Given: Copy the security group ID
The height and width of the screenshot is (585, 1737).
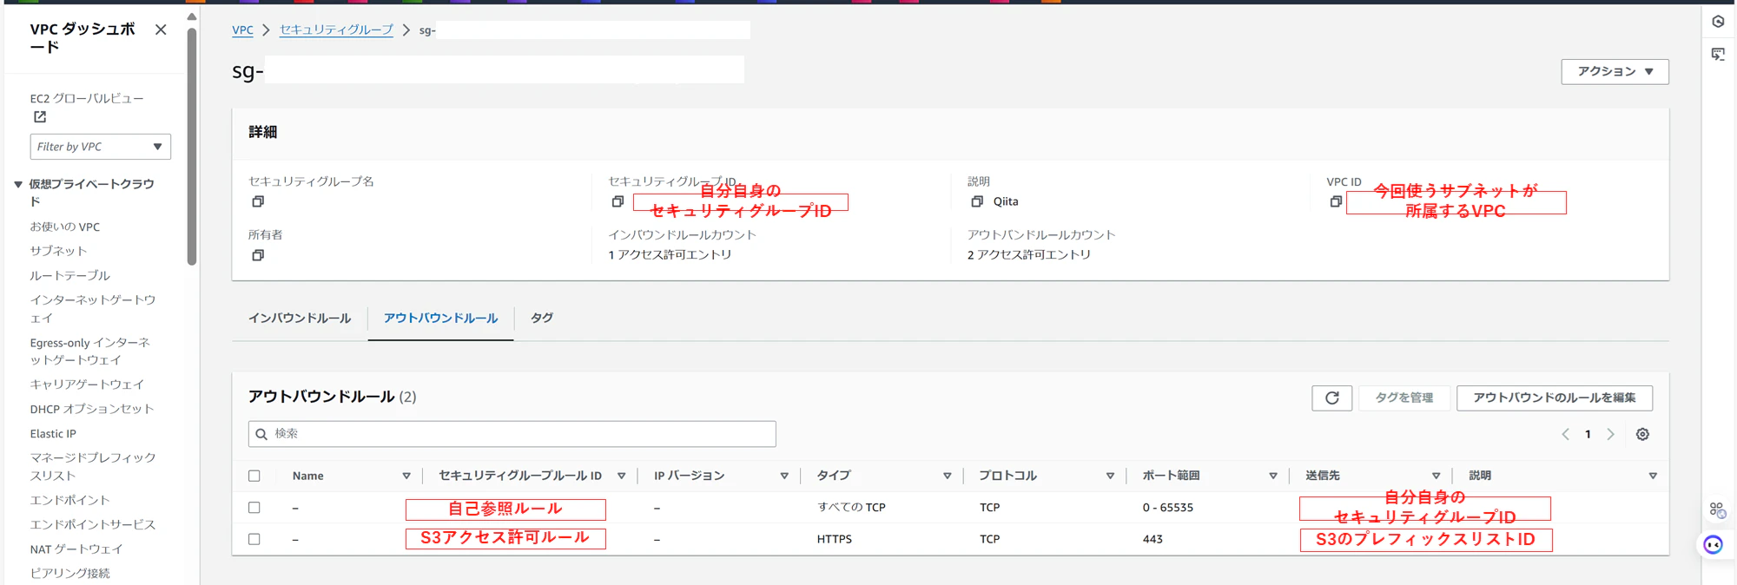Looking at the screenshot, I should tap(618, 201).
